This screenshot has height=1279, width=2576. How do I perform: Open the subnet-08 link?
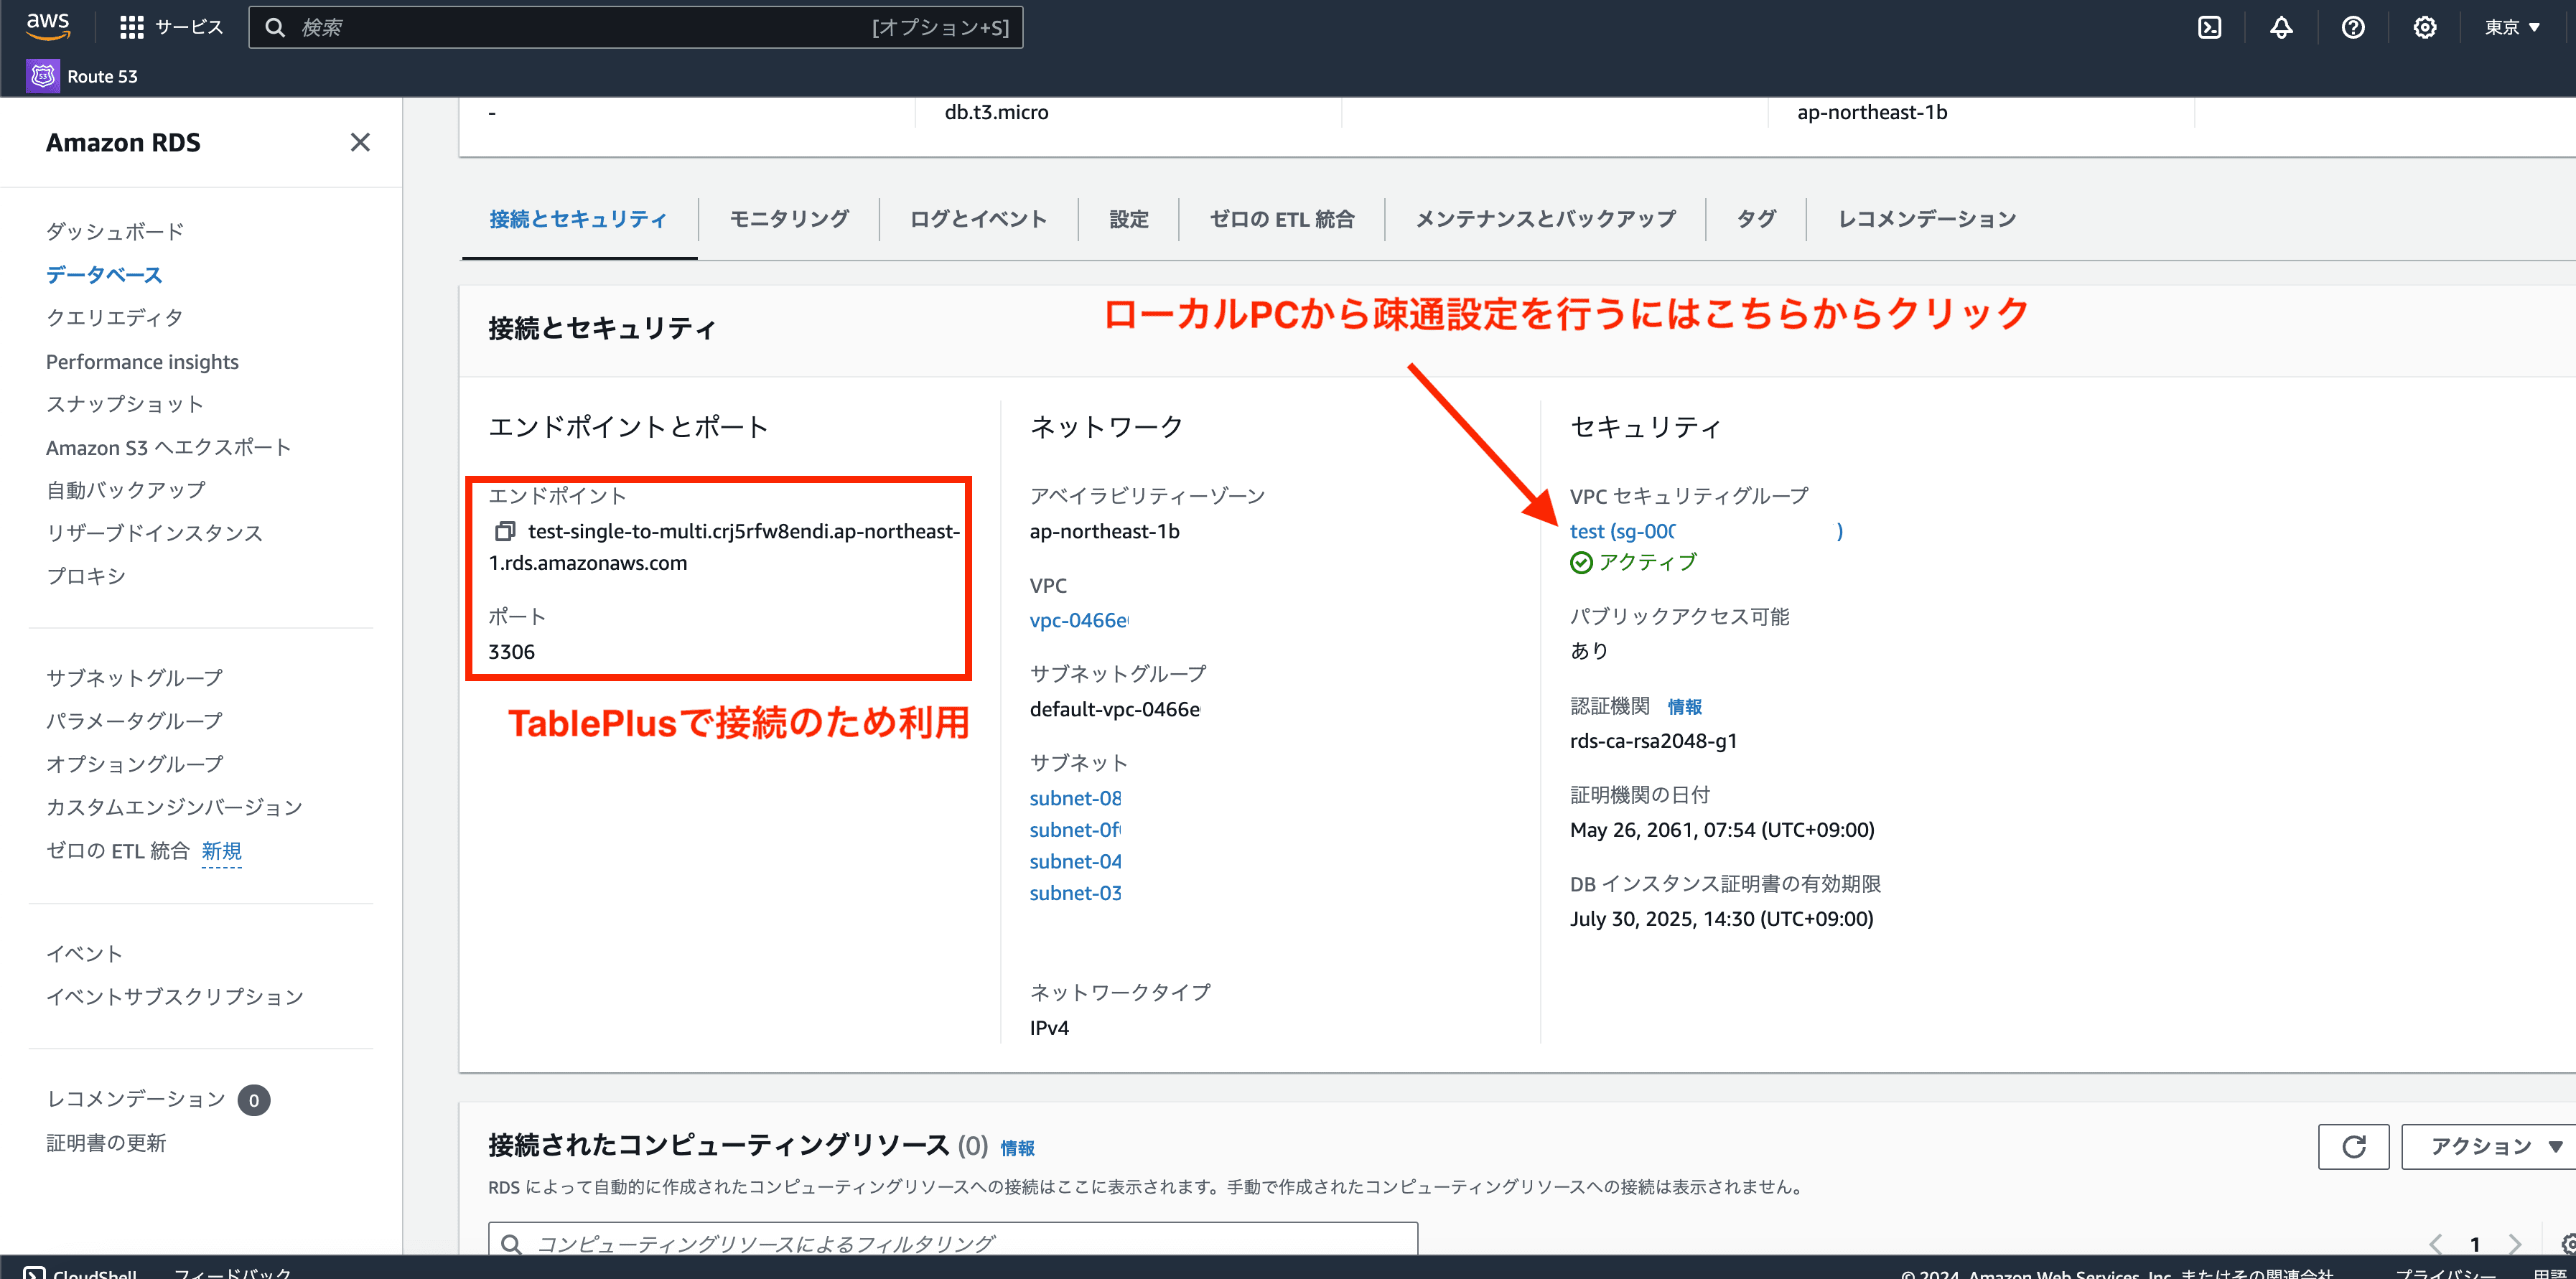click(1076, 798)
